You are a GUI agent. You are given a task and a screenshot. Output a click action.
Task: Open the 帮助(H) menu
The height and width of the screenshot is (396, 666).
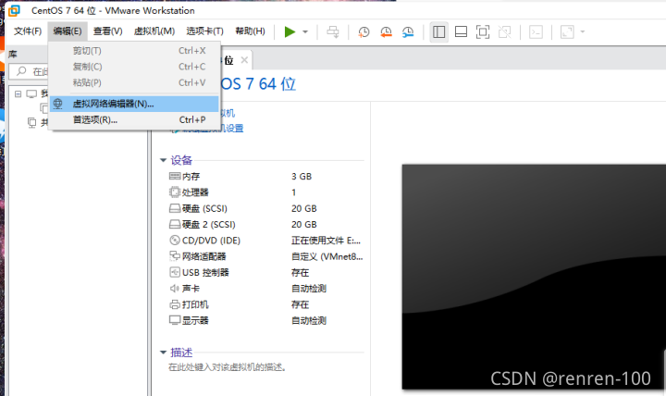250,31
